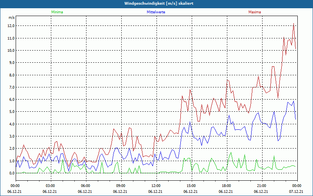Click the '8,0' y-axis value
The width and height of the screenshot is (313, 196).
pos(12,75)
